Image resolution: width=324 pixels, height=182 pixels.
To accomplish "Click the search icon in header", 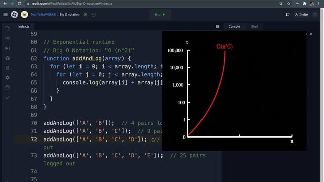I will [315, 15].
